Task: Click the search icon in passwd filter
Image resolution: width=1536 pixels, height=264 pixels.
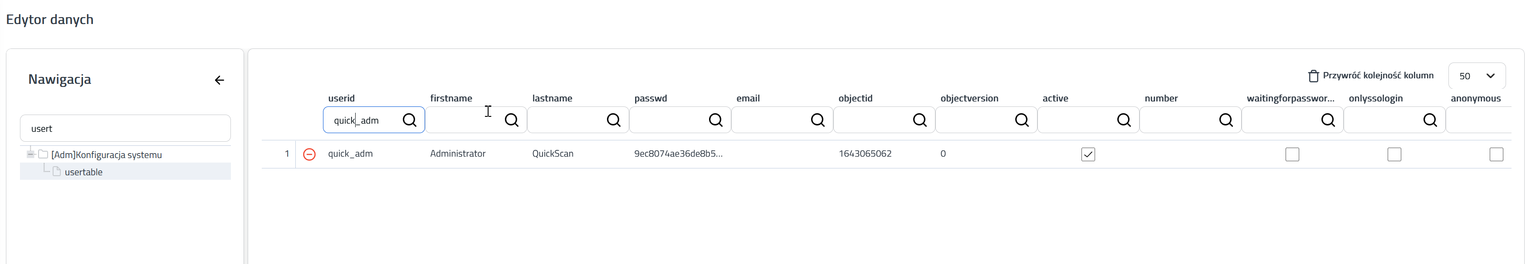Action: (x=715, y=120)
